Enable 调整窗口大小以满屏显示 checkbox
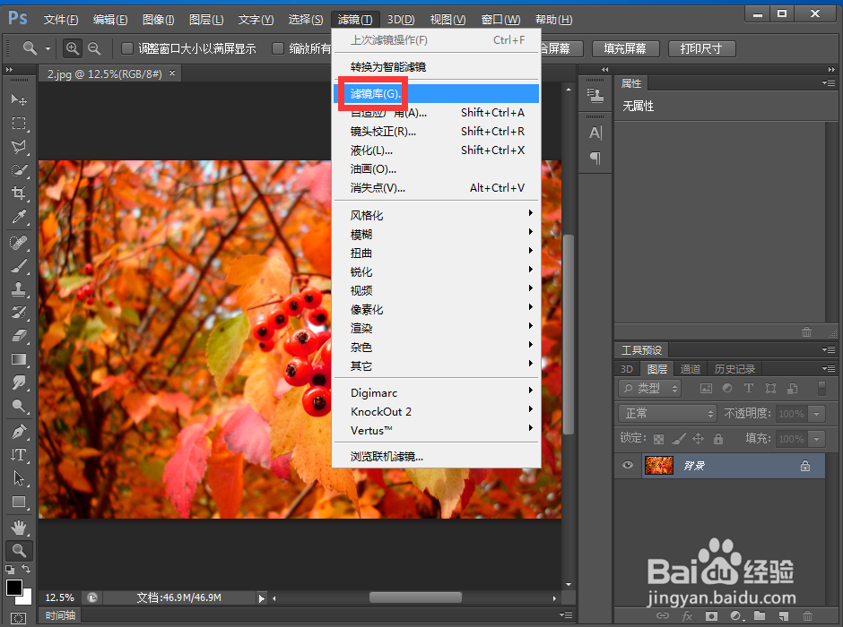Image resolution: width=843 pixels, height=627 pixels. (126, 49)
